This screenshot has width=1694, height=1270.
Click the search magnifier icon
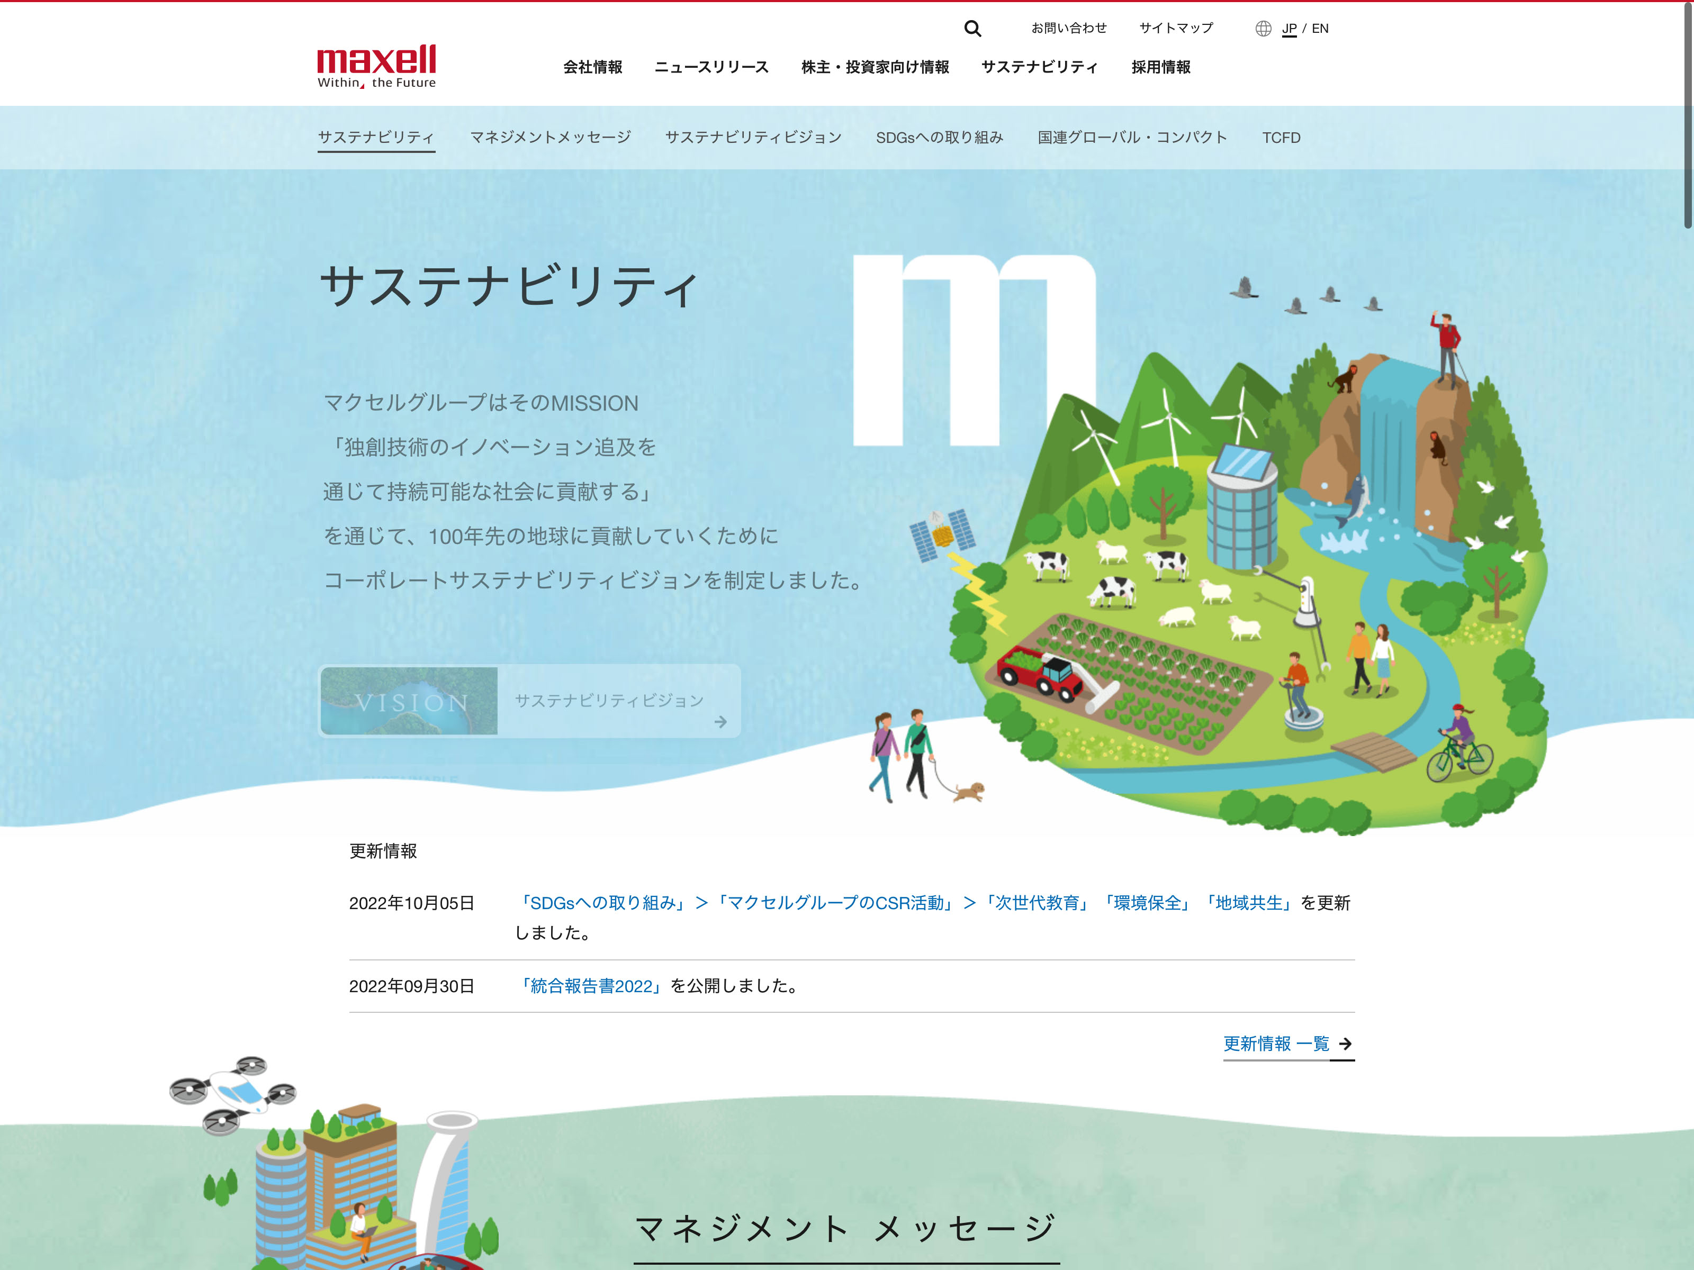(972, 29)
